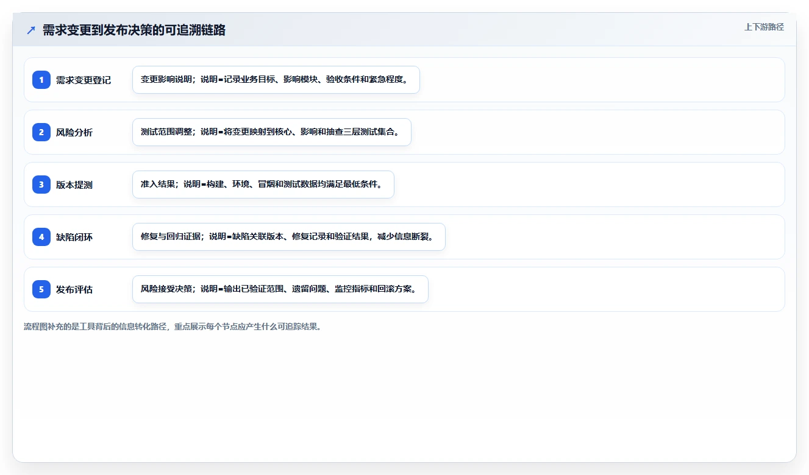The height and width of the screenshot is (475, 809).
Task: Click the 风险分析 step label
Action: 74,132
